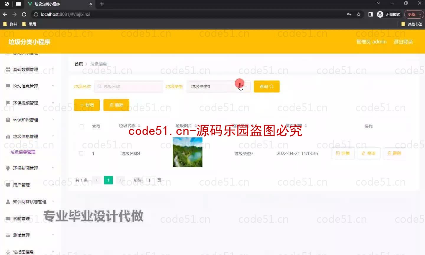Open 试题管理 in the sidebar

pos(21,218)
